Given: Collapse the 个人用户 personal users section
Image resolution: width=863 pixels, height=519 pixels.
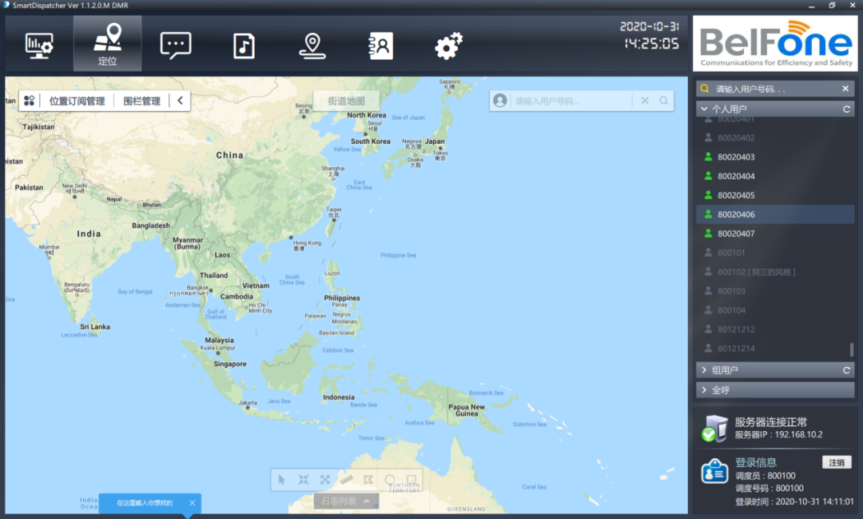Looking at the screenshot, I should [x=704, y=109].
